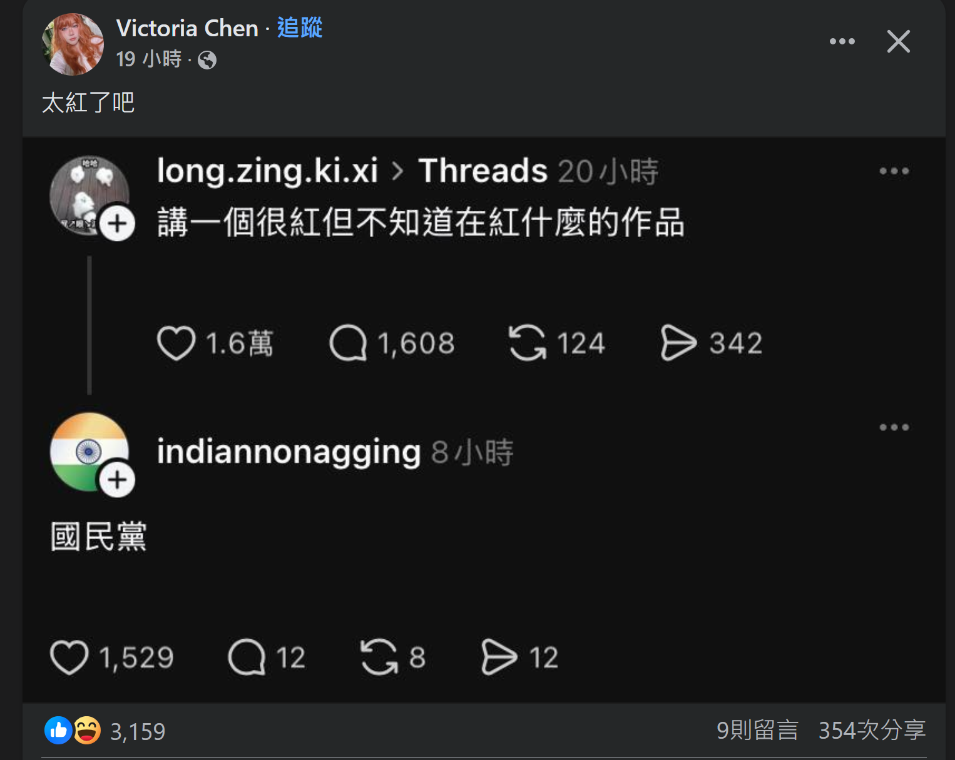
Task: Follow long.zing.ki.xi using avatar plus badge
Action: pyautogui.click(x=118, y=223)
